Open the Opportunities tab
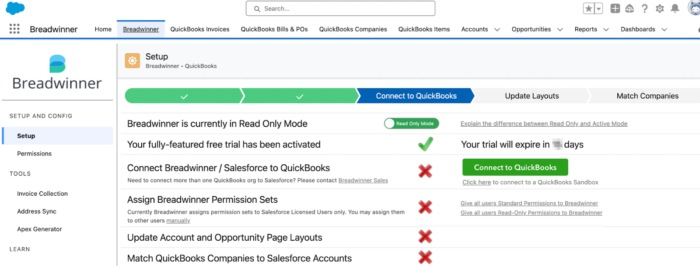Image resolution: width=700 pixels, height=266 pixels. 532,29
